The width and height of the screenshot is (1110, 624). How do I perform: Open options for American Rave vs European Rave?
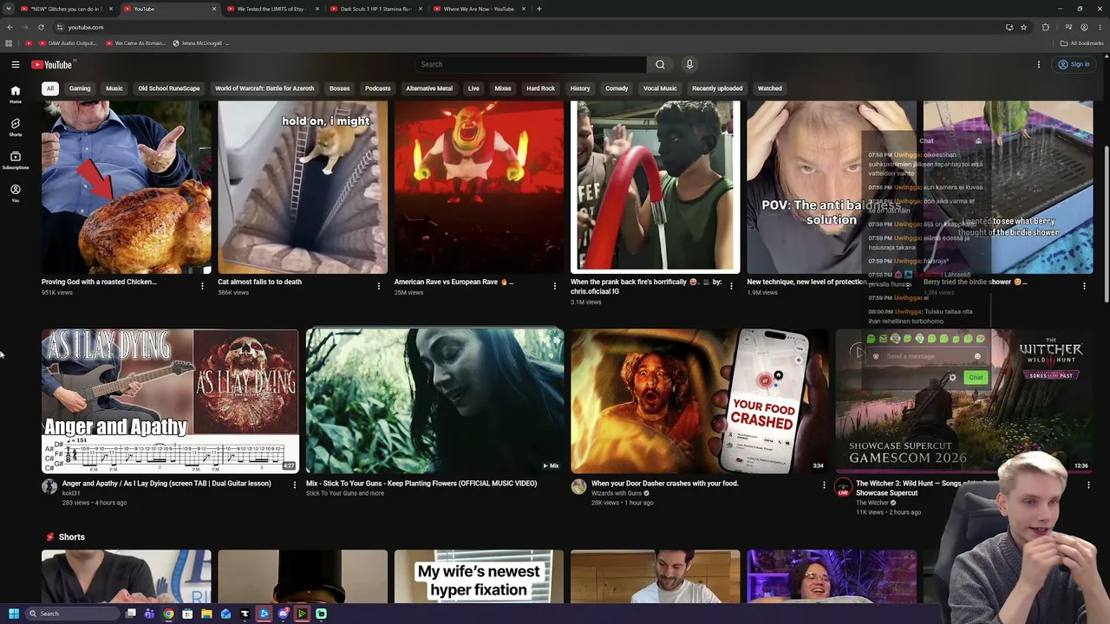coord(555,286)
